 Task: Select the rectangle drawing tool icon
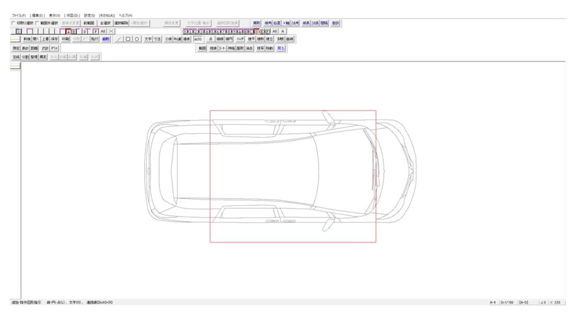(128, 39)
